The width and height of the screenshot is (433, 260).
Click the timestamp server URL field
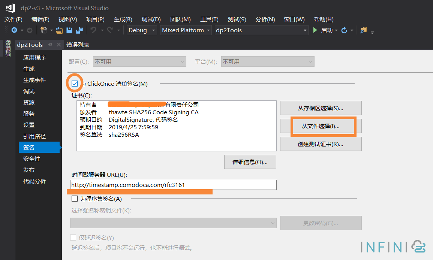coord(173,185)
